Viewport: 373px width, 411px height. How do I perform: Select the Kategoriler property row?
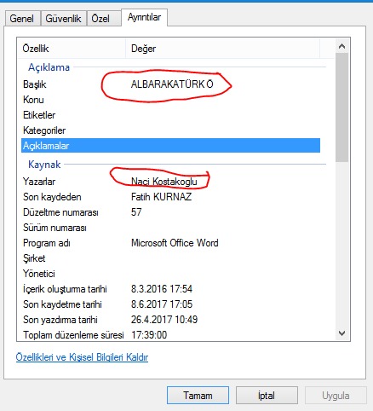click(170, 130)
